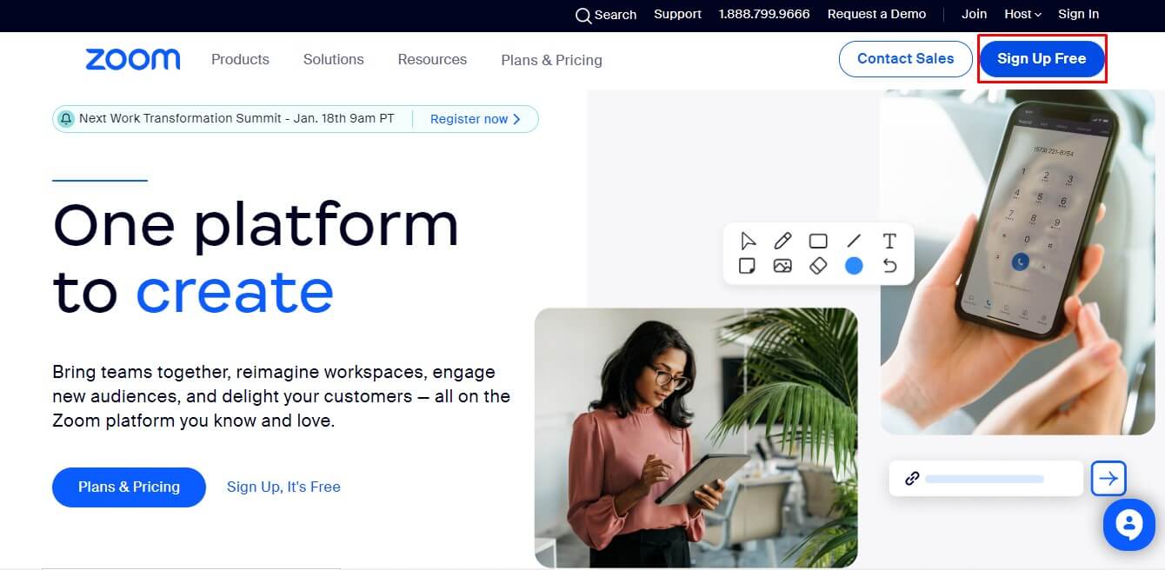Click Sign Up, It's Free link
The width and height of the screenshot is (1165, 570).
[x=283, y=487]
